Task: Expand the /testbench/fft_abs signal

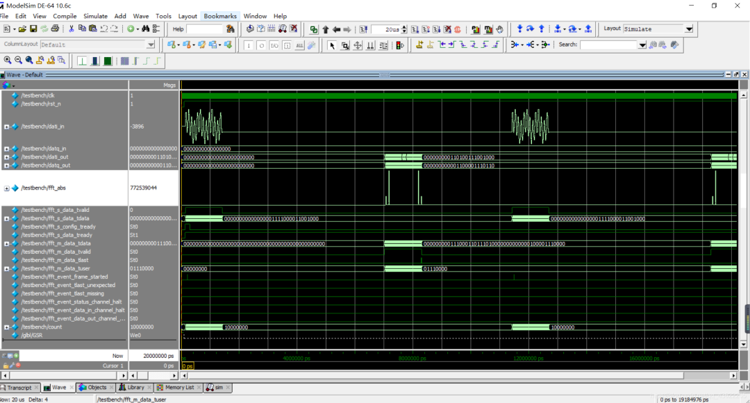Action: pyautogui.click(x=7, y=188)
